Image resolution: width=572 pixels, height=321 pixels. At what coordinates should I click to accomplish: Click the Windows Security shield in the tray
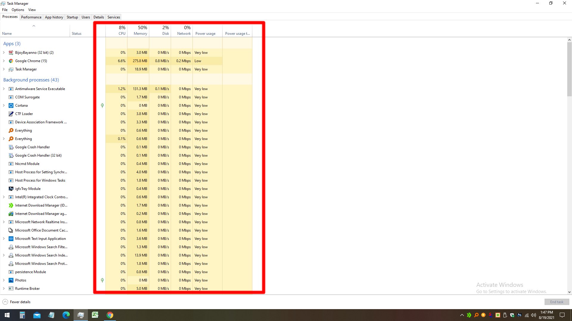[x=512, y=315]
